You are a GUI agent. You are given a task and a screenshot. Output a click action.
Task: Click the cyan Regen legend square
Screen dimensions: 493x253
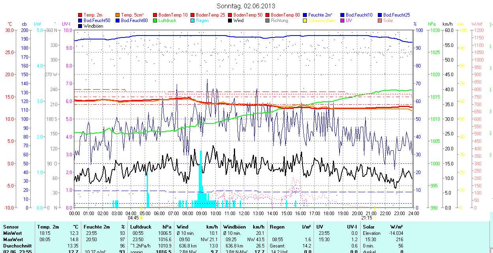point(192,21)
